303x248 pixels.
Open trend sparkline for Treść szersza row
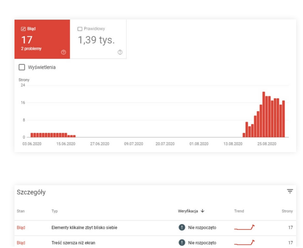coord(244,243)
